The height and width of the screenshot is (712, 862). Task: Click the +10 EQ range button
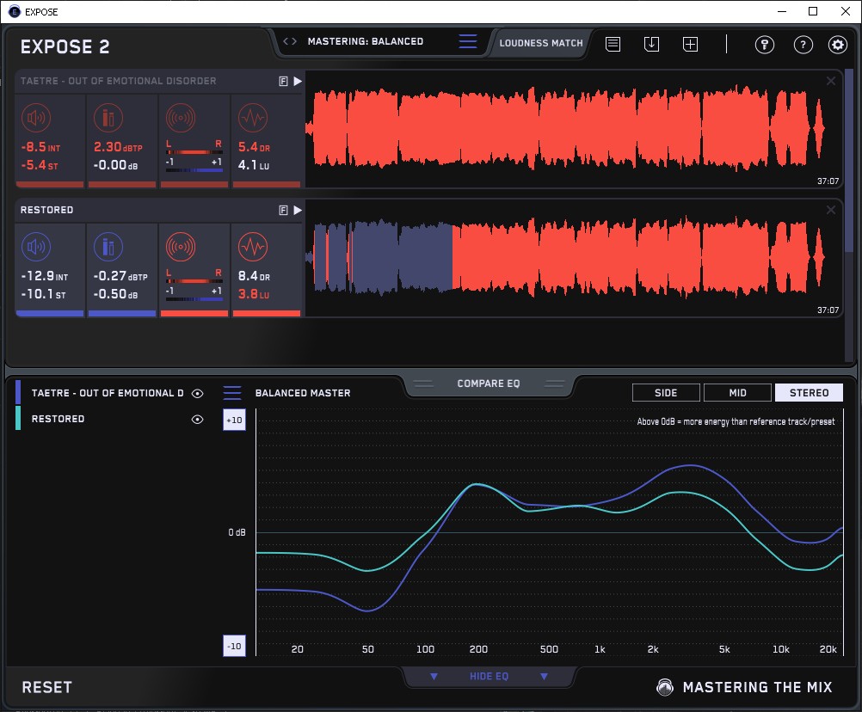click(x=234, y=420)
